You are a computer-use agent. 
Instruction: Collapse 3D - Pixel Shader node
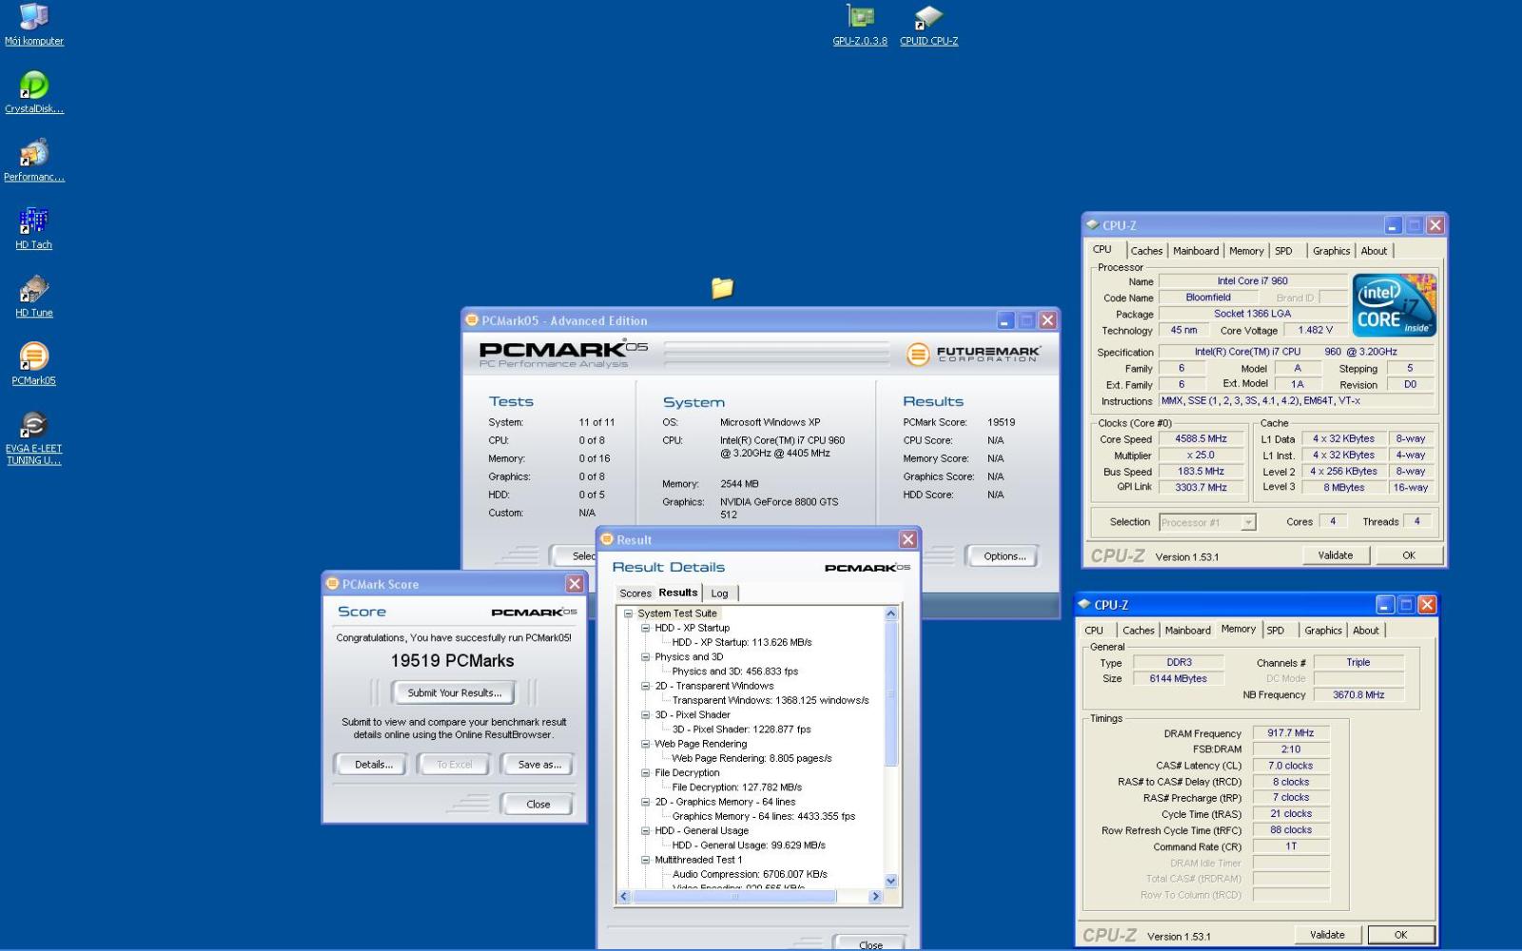tap(645, 715)
